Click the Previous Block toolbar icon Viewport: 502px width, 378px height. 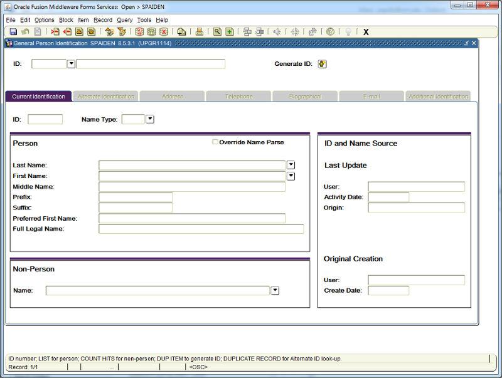(x=109, y=32)
